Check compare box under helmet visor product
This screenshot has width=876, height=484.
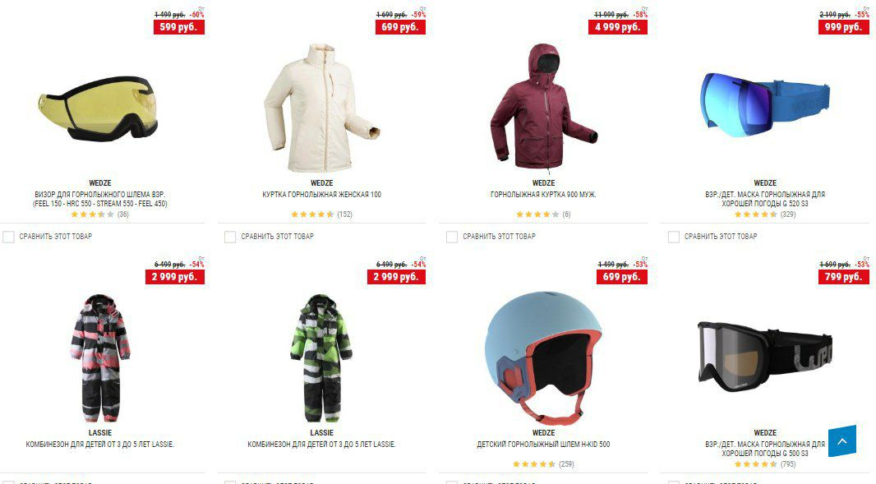[x=8, y=237]
